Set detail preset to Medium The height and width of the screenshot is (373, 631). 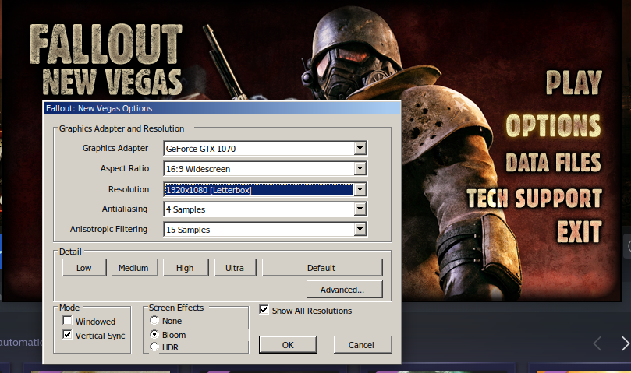(x=133, y=268)
